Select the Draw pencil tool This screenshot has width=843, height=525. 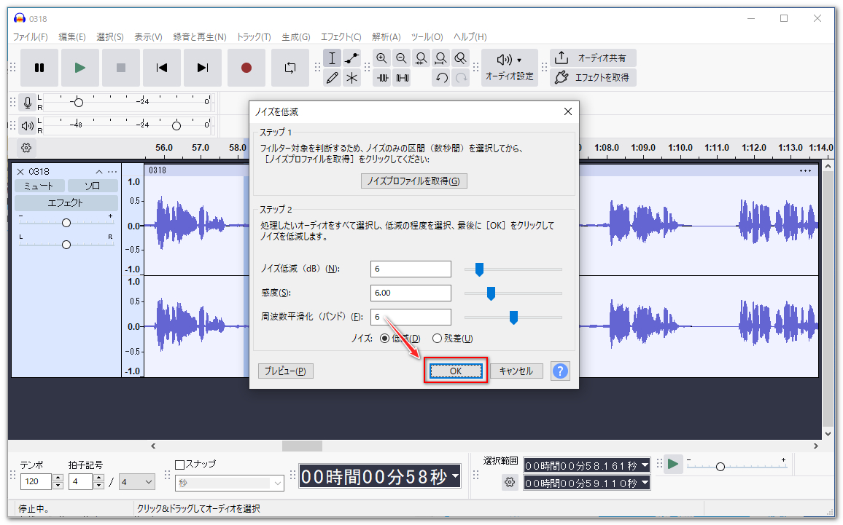tap(333, 78)
